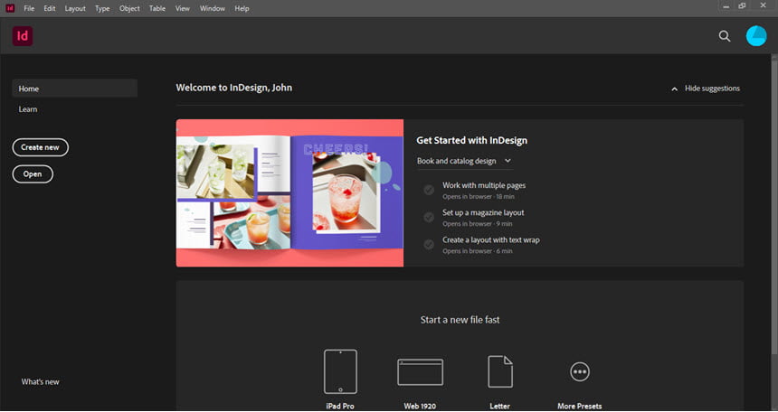
Task: Click the Get Started with InDesign heading
Action: [x=472, y=140]
